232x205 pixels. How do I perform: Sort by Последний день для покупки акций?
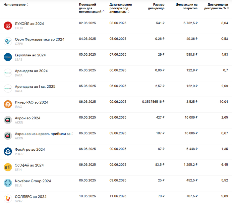pos(91,8)
